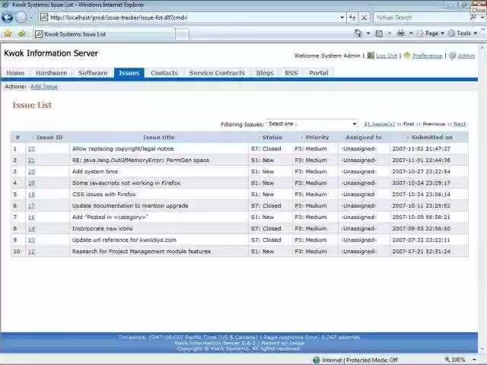Image resolution: width=487 pixels, height=365 pixels.
Task: Click the Home icon in command bar
Action: tap(358, 33)
